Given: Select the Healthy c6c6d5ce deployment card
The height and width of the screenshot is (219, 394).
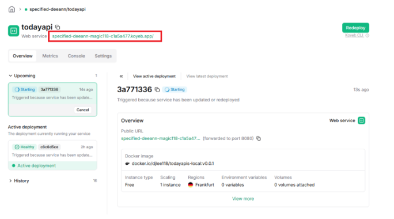Looking at the screenshot, I should tap(52, 155).
